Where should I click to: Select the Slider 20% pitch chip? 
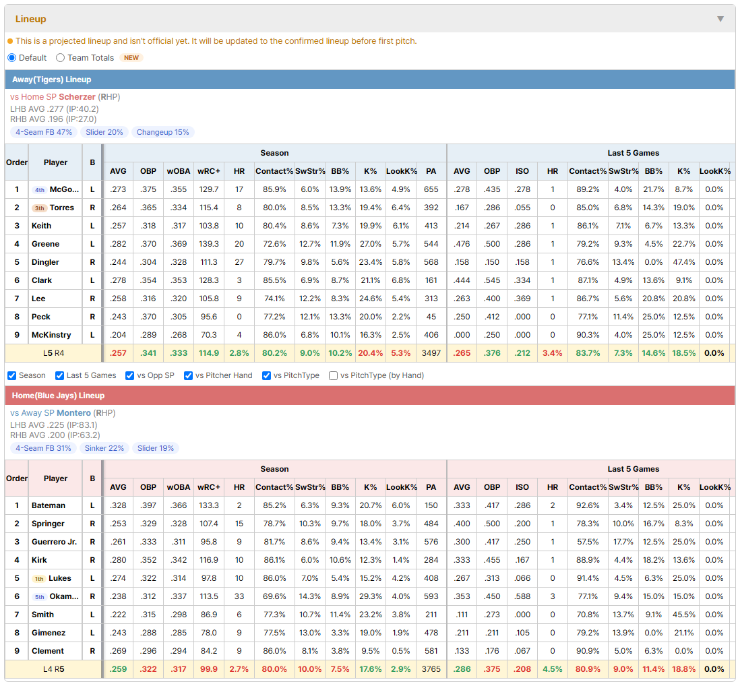104,132
